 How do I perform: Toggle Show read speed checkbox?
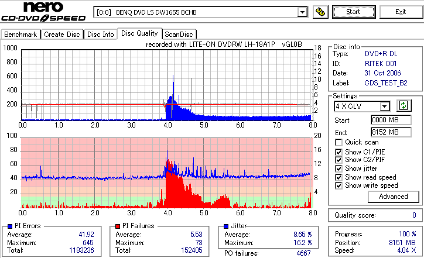(x=338, y=177)
